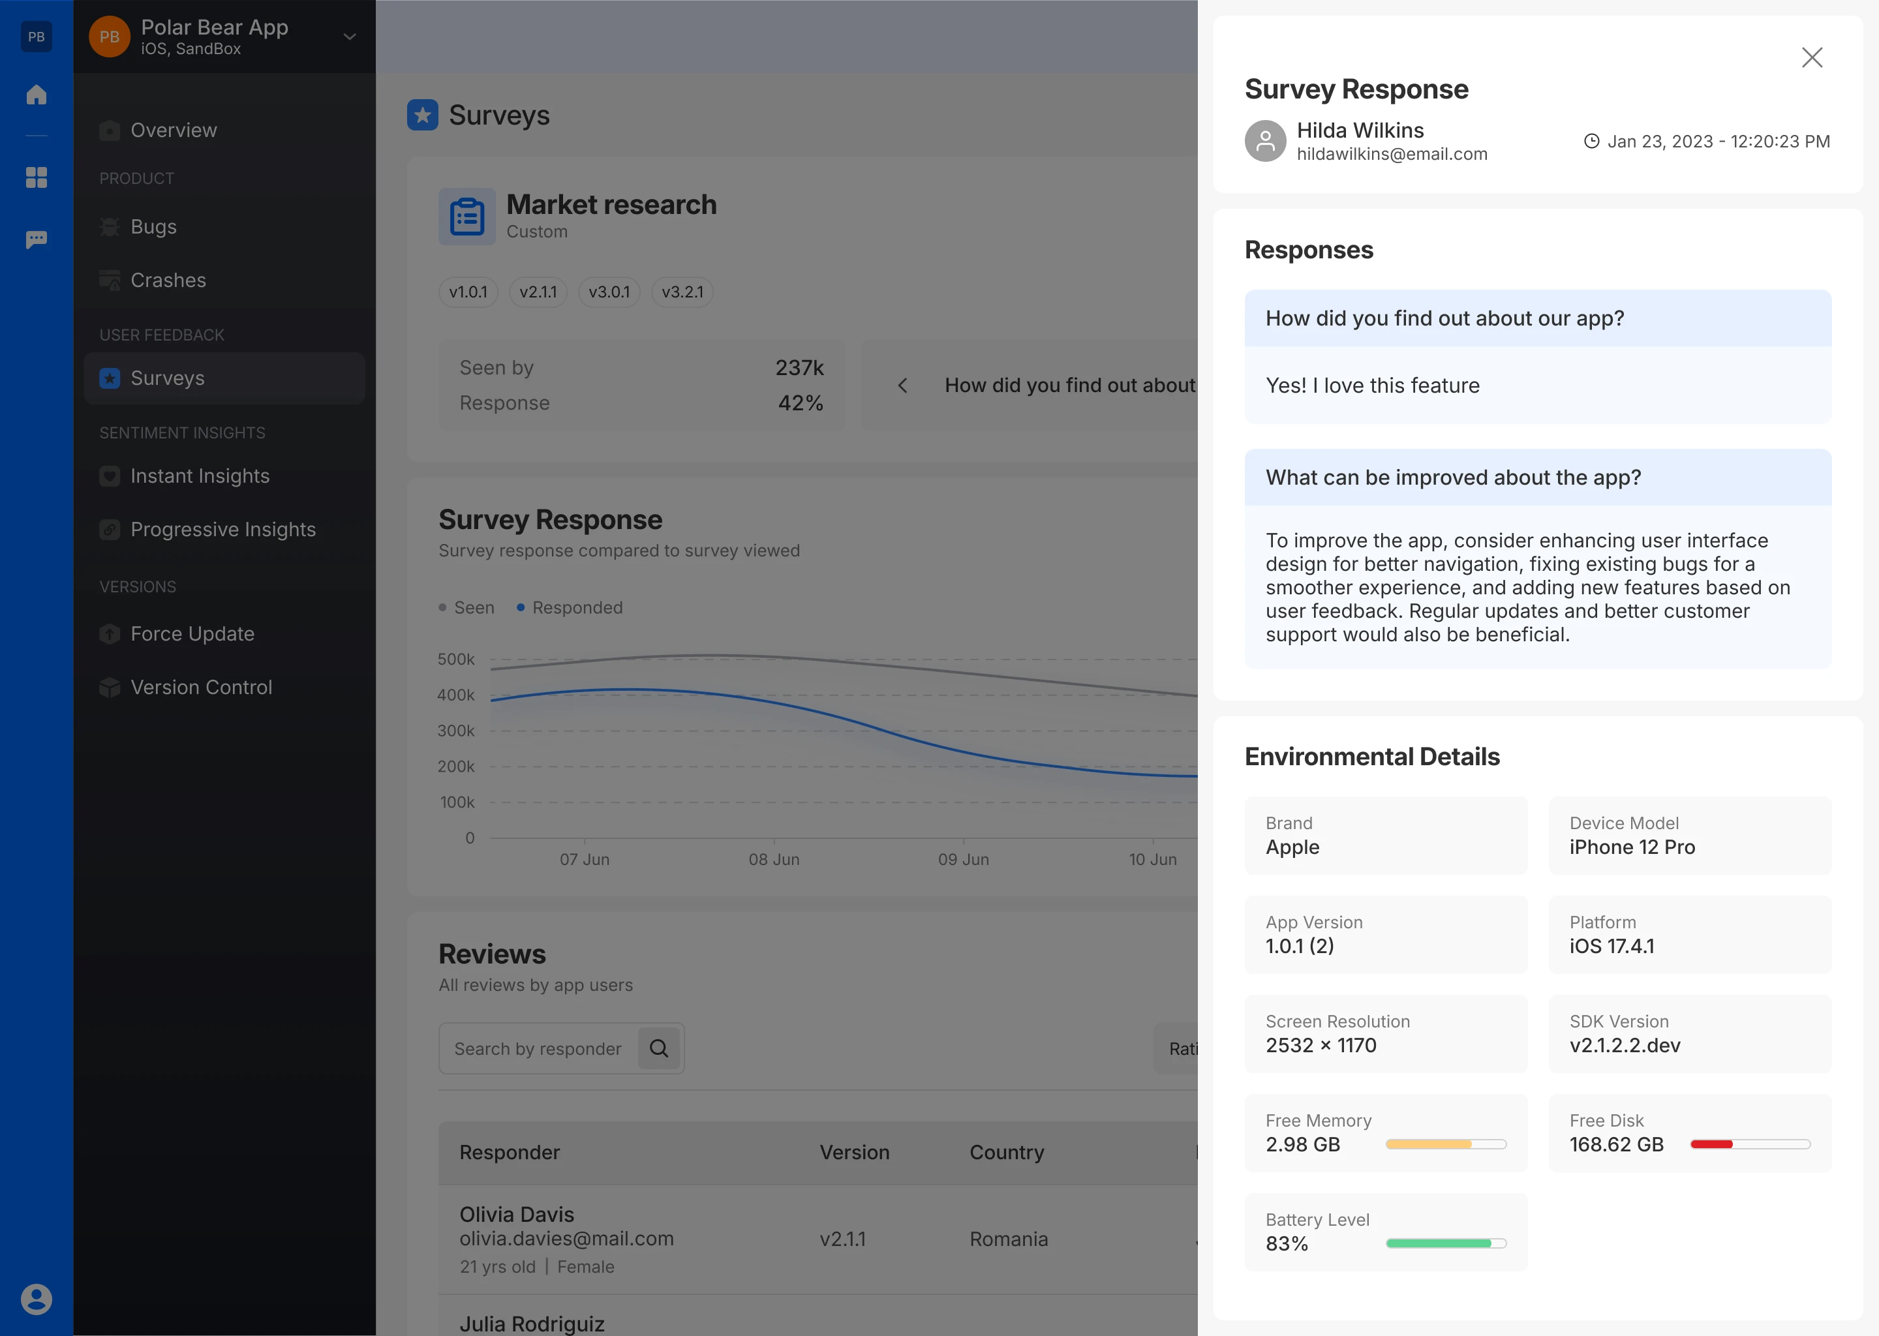
Task: Expand the Polar Bear App dropdown chevron
Action: point(350,36)
